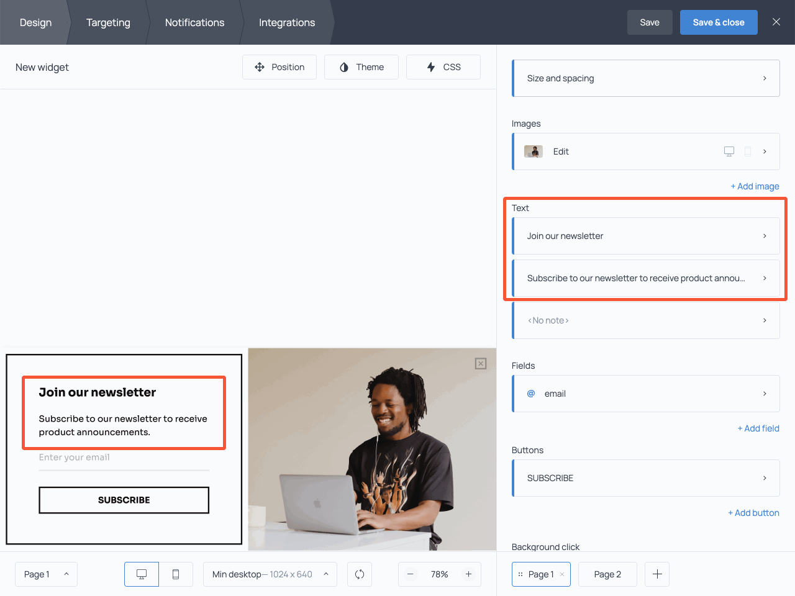Screen dimensions: 795x596
Task: Click the Save & close button
Action: (719, 22)
